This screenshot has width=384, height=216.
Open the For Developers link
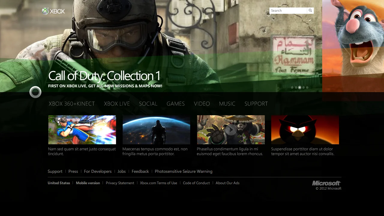tap(98, 172)
